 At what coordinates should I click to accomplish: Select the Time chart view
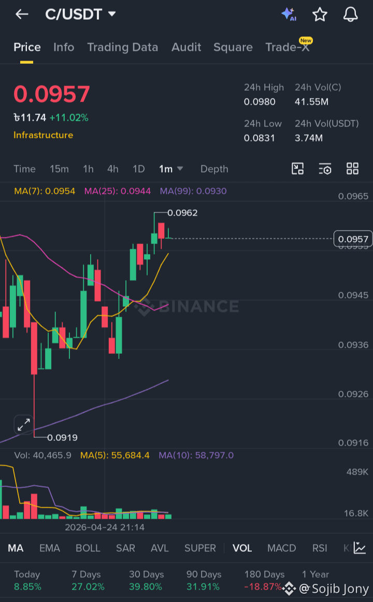[x=24, y=169]
